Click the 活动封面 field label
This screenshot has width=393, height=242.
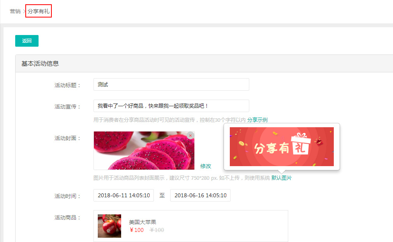(x=67, y=138)
